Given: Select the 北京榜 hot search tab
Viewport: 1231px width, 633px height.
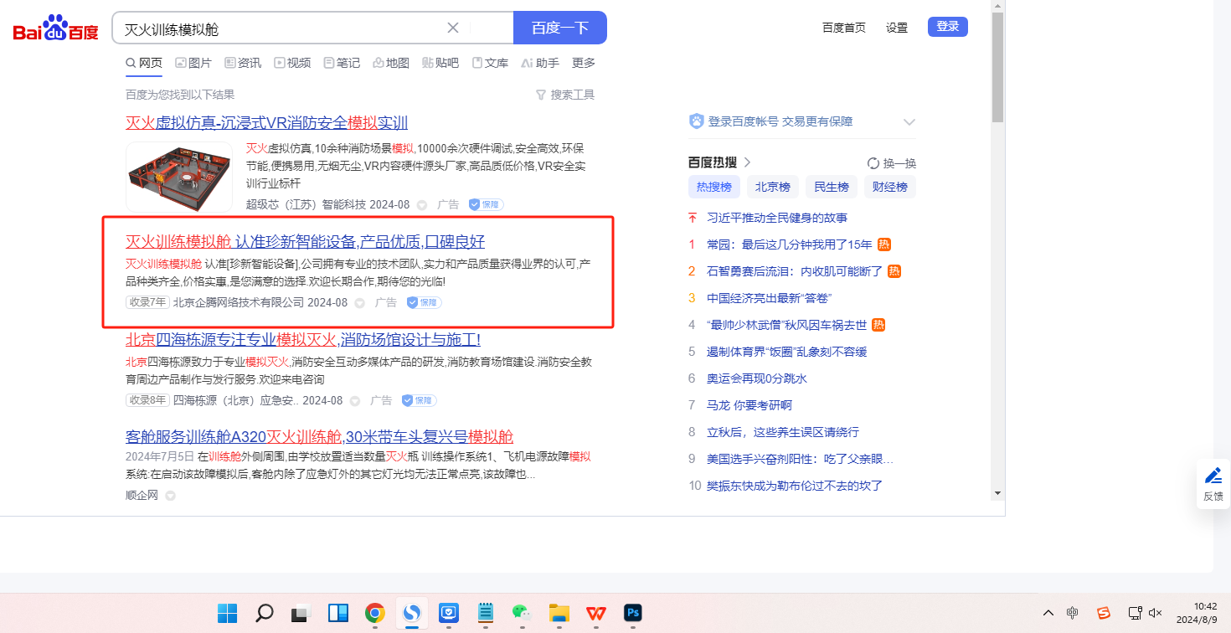Looking at the screenshot, I should point(772,187).
